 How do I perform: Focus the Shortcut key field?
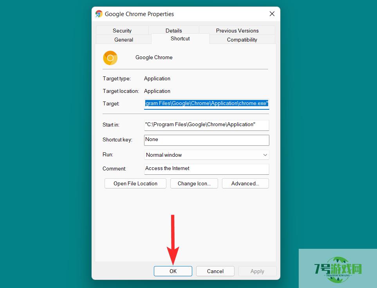tap(207, 140)
